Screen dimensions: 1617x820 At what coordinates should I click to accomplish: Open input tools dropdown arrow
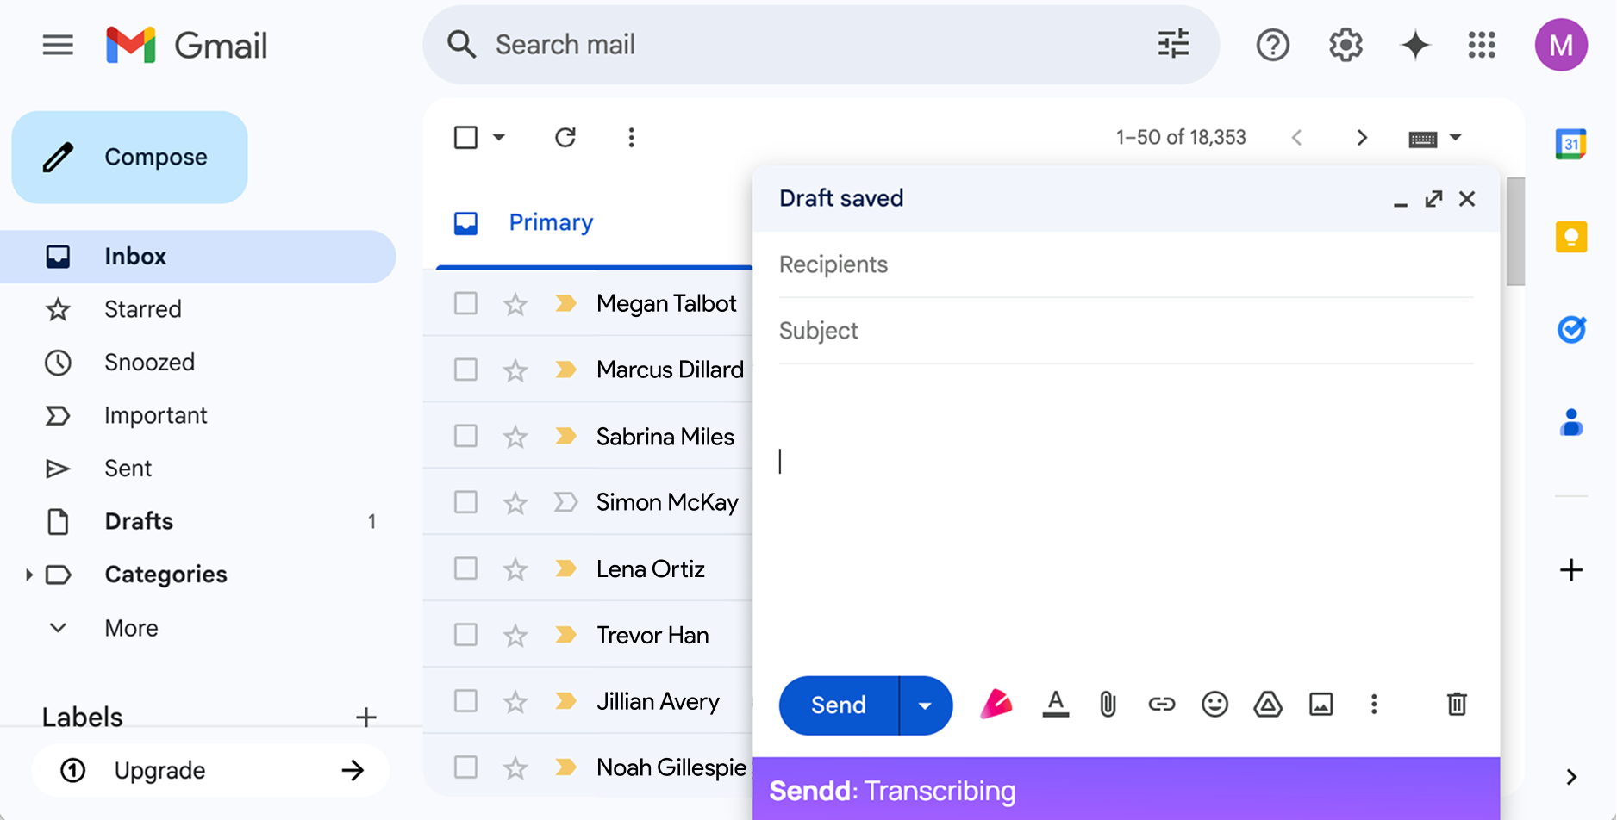coord(1456,138)
